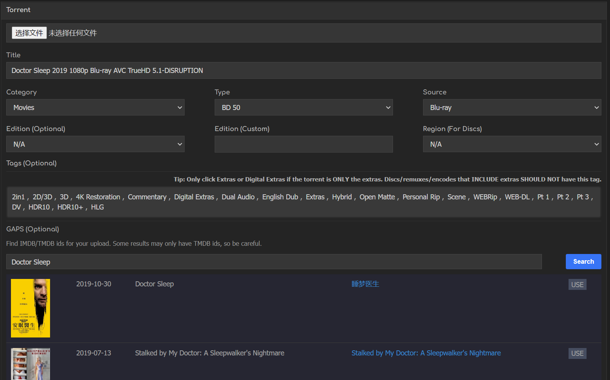Open the Category dropdown showing Movies
Image resolution: width=610 pixels, height=380 pixels.
pos(95,107)
